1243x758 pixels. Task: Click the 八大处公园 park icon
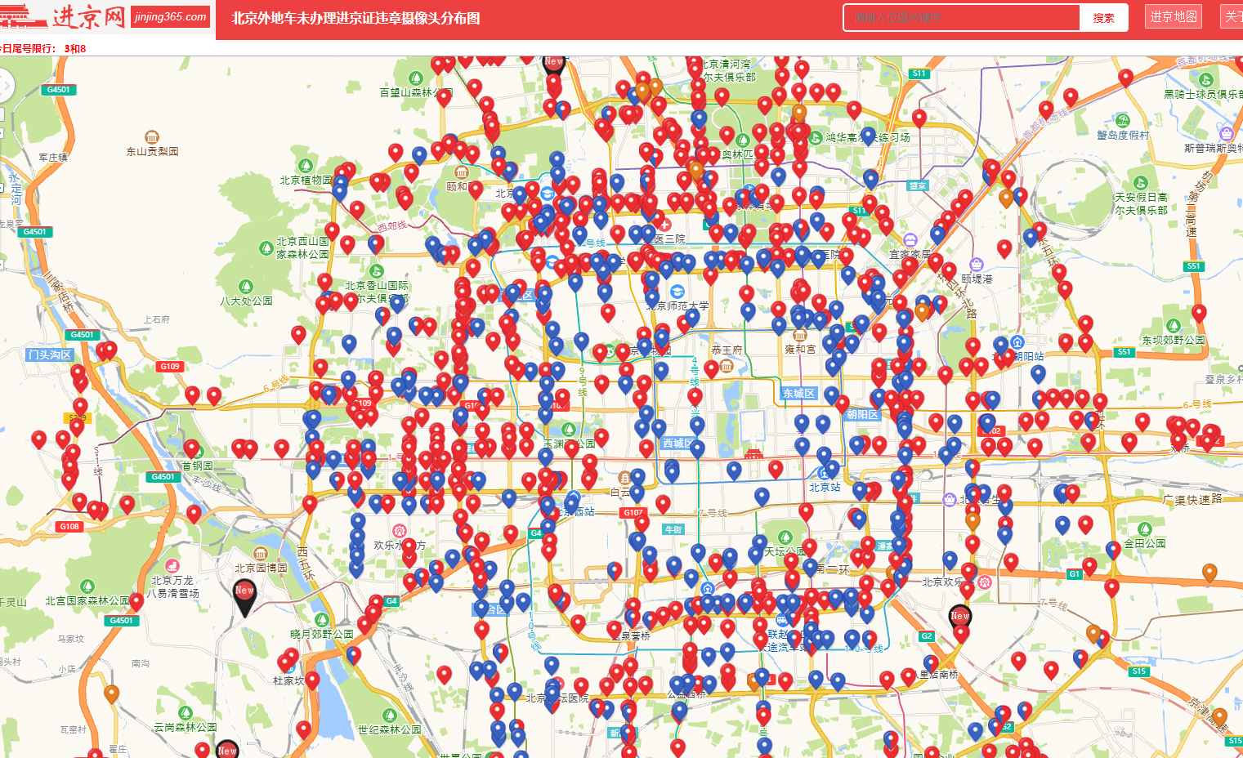click(x=245, y=286)
